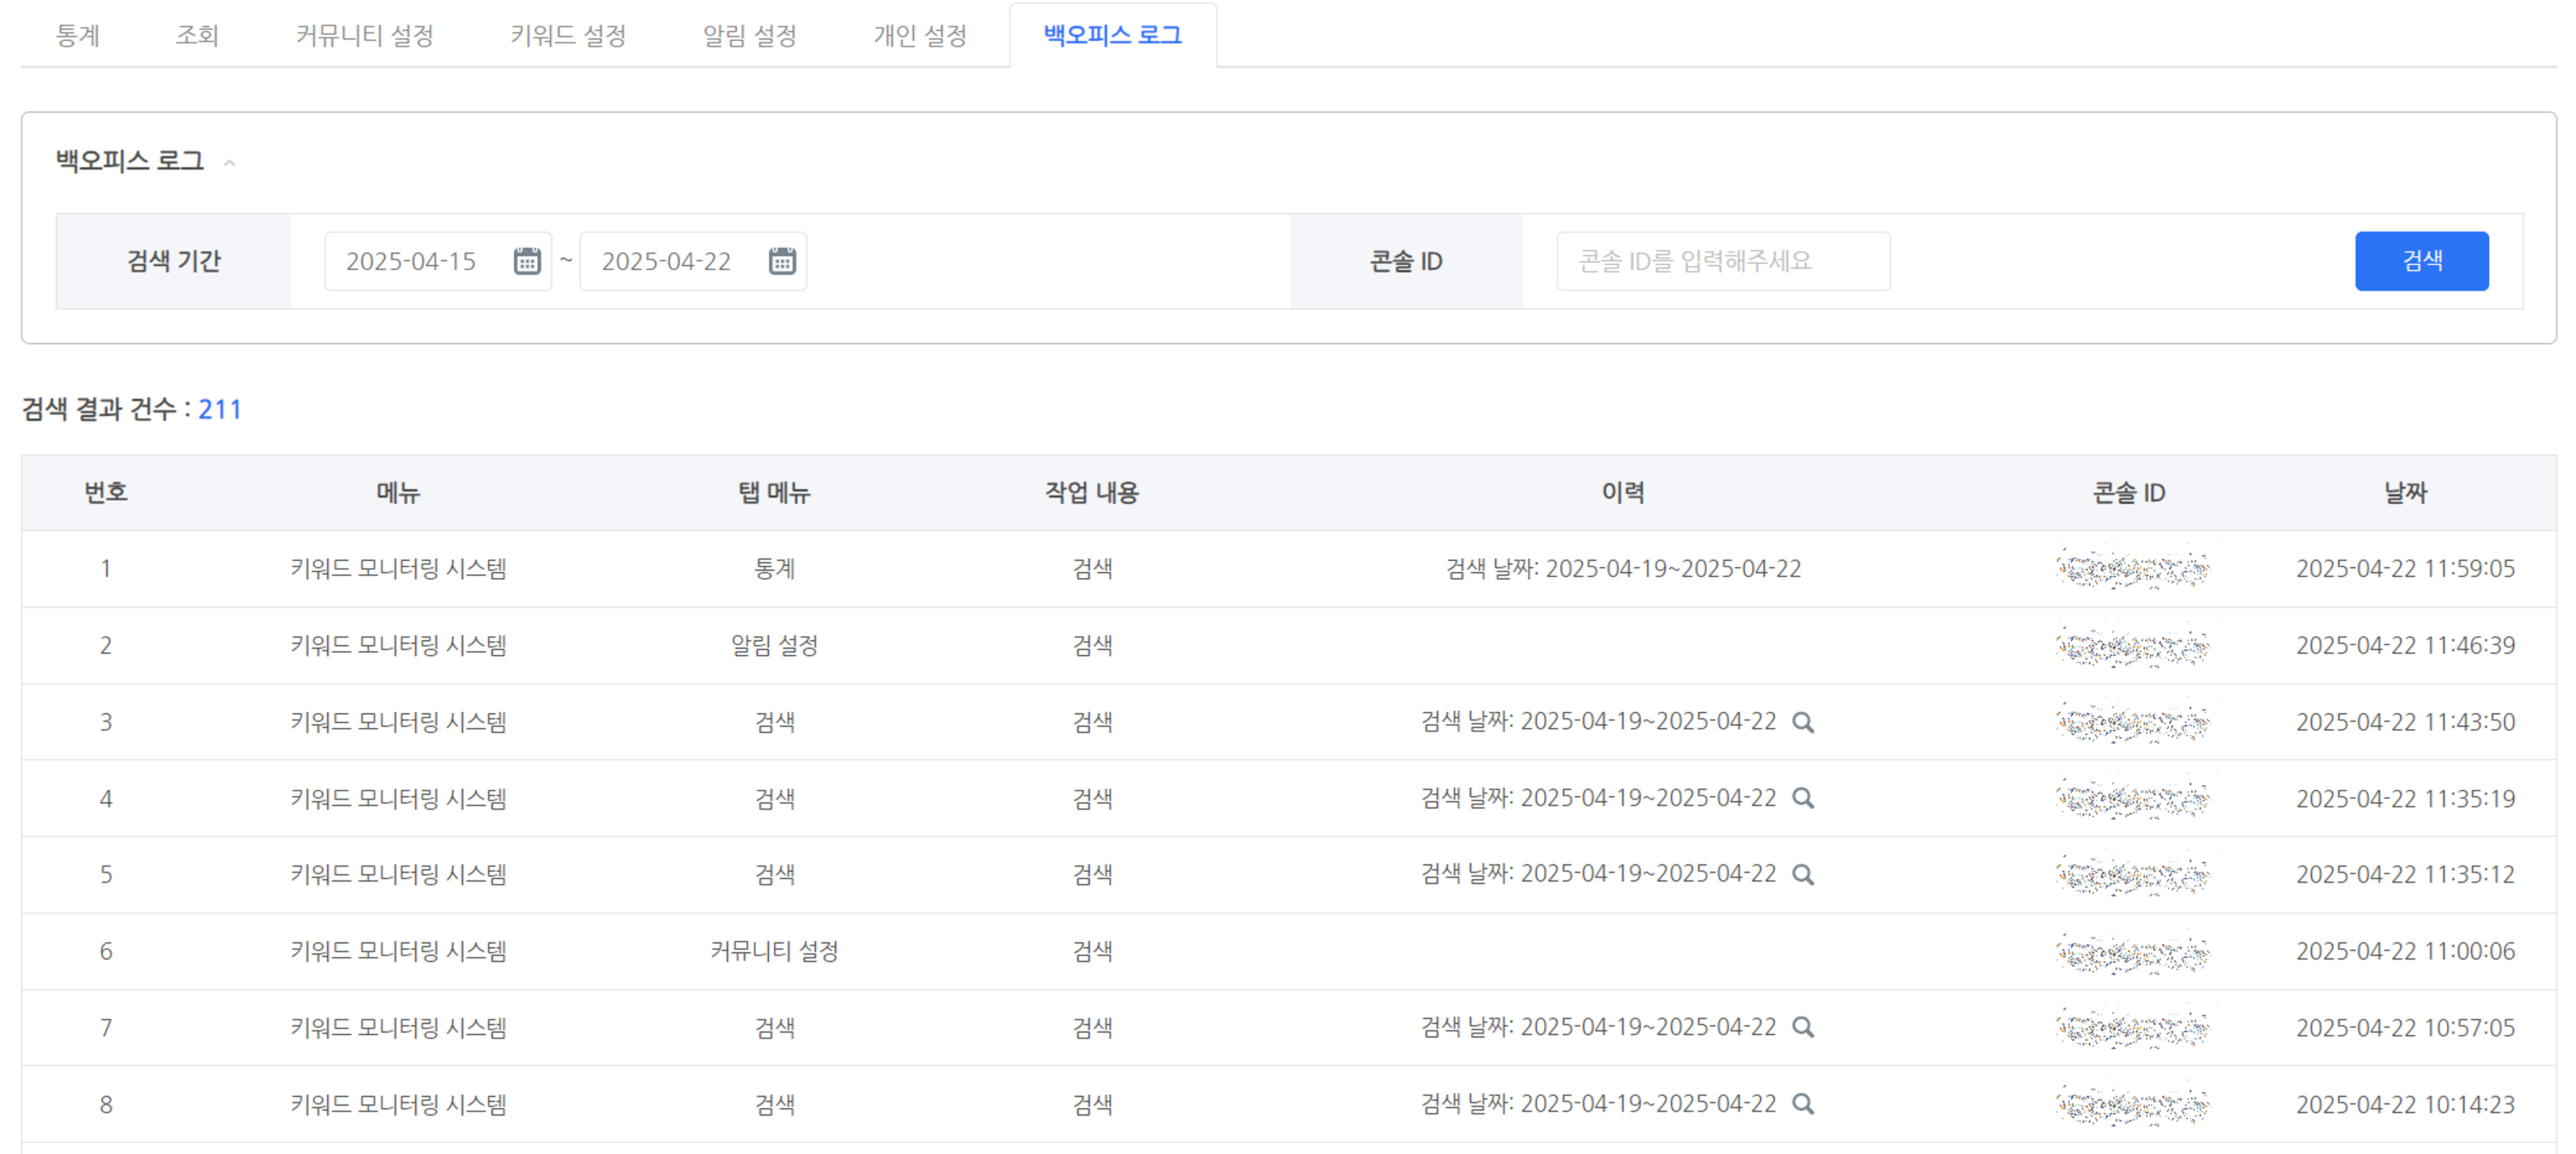Click the blue 검색 button
This screenshot has height=1154, width=2576.
[x=2421, y=261]
